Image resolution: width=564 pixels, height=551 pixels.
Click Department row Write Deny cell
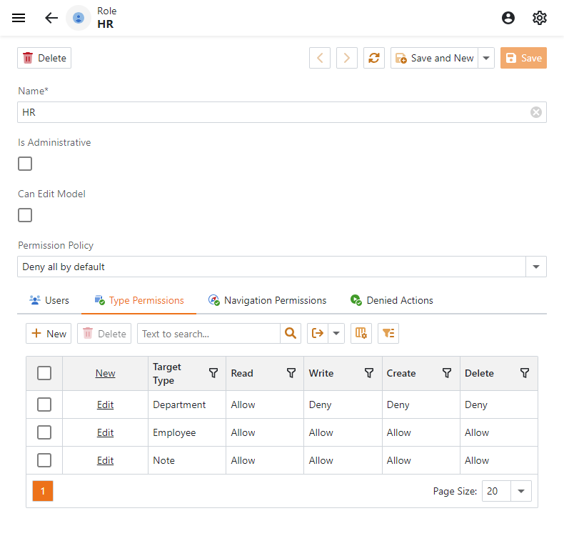(343, 404)
